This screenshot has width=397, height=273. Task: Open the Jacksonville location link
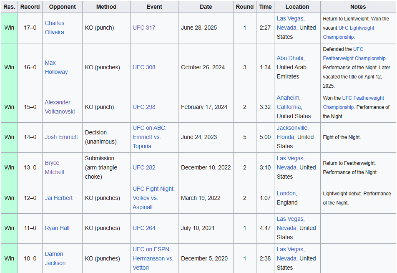click(x=292, y=128)
